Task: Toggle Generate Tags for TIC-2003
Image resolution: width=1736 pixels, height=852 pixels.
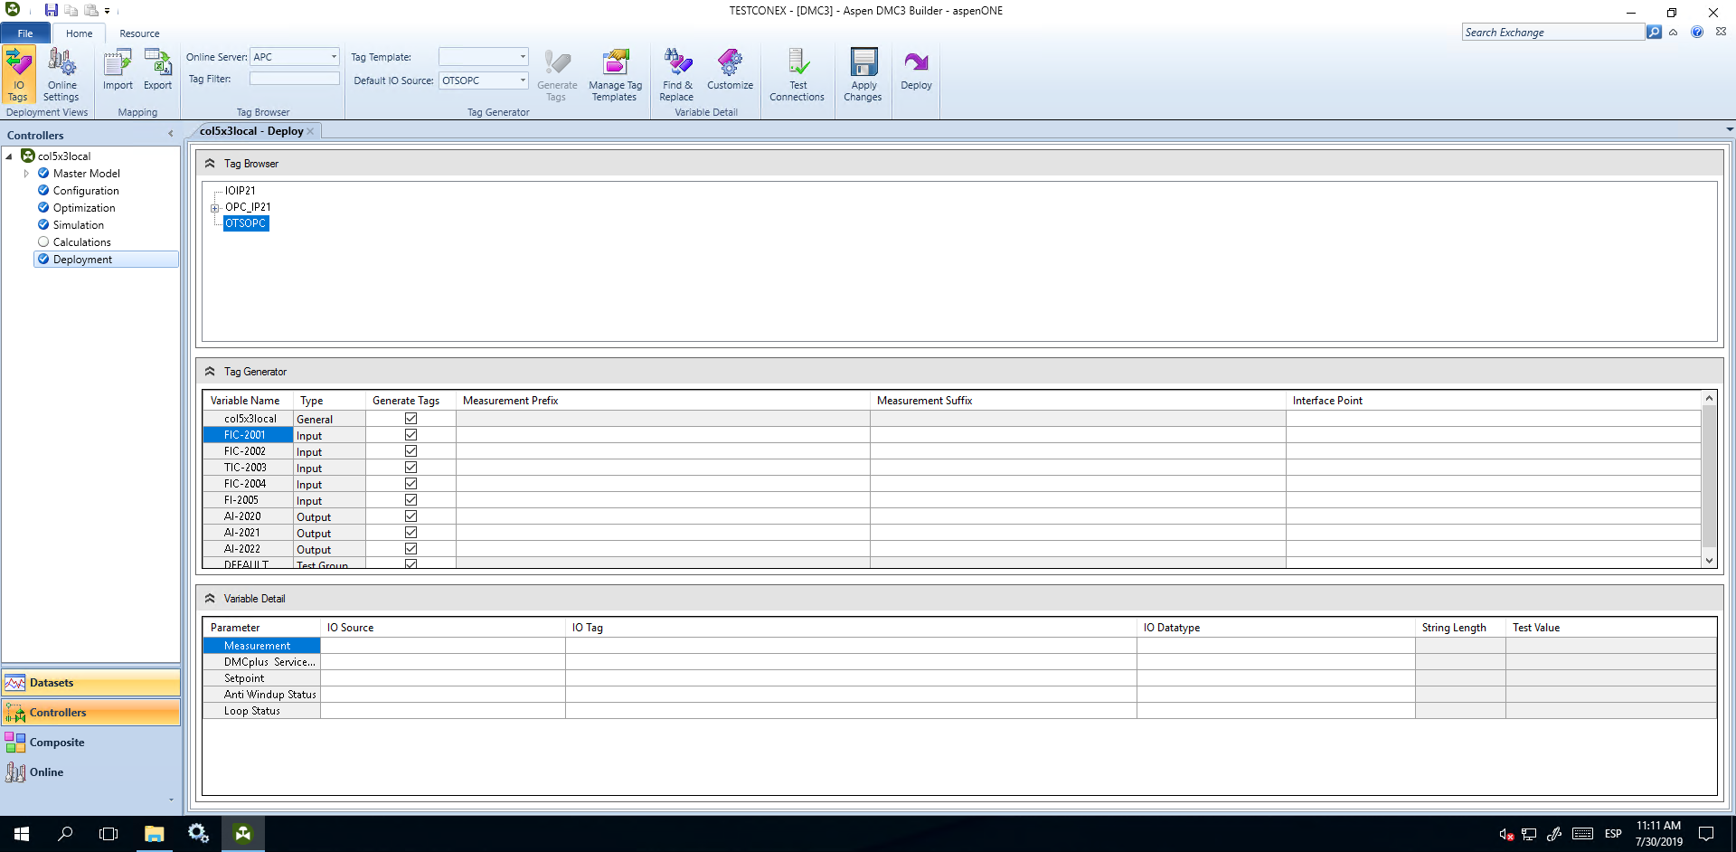Action: coord(410,468)
